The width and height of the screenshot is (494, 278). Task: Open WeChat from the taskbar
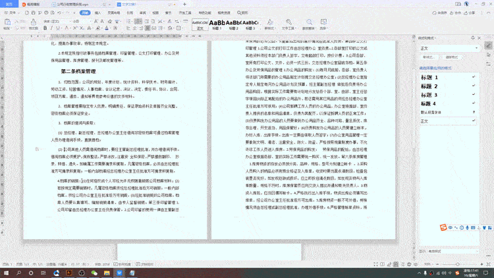[94, 273]
